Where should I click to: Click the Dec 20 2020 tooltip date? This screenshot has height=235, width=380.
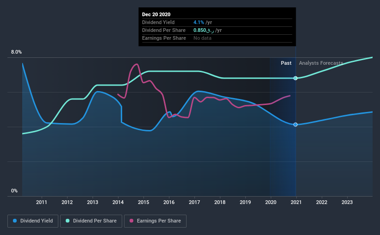[x=156, y=14]
